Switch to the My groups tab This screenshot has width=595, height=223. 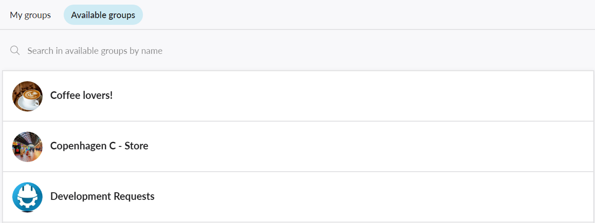(x=30, y=15)
